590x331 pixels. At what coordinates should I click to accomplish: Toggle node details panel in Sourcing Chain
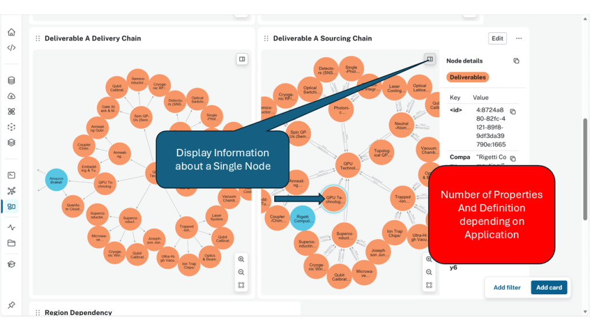pyautogui.click(x=429, y=59)
